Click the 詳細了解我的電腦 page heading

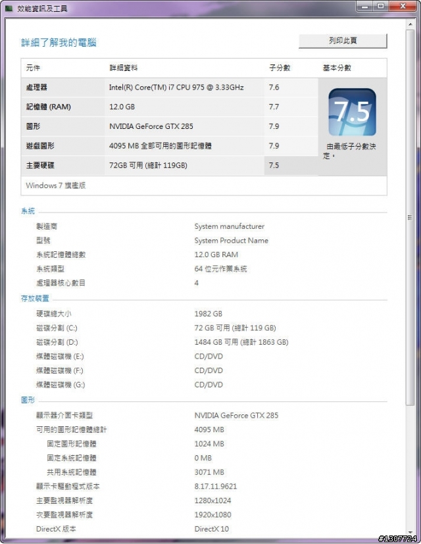point(59,43)
